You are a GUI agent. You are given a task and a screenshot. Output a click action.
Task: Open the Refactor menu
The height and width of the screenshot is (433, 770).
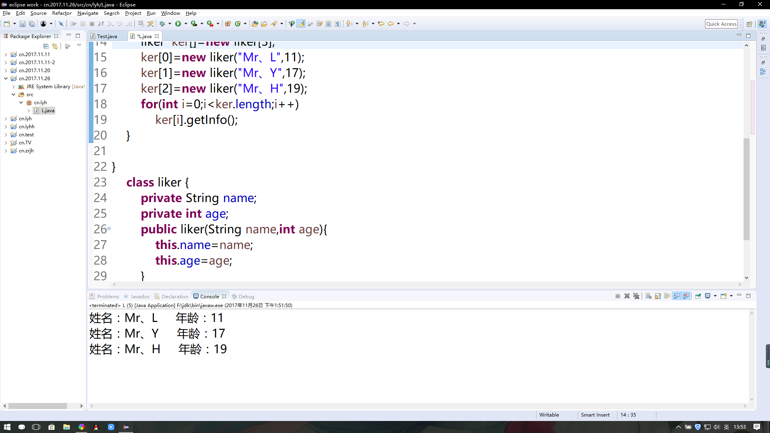[x=62, y=13]
